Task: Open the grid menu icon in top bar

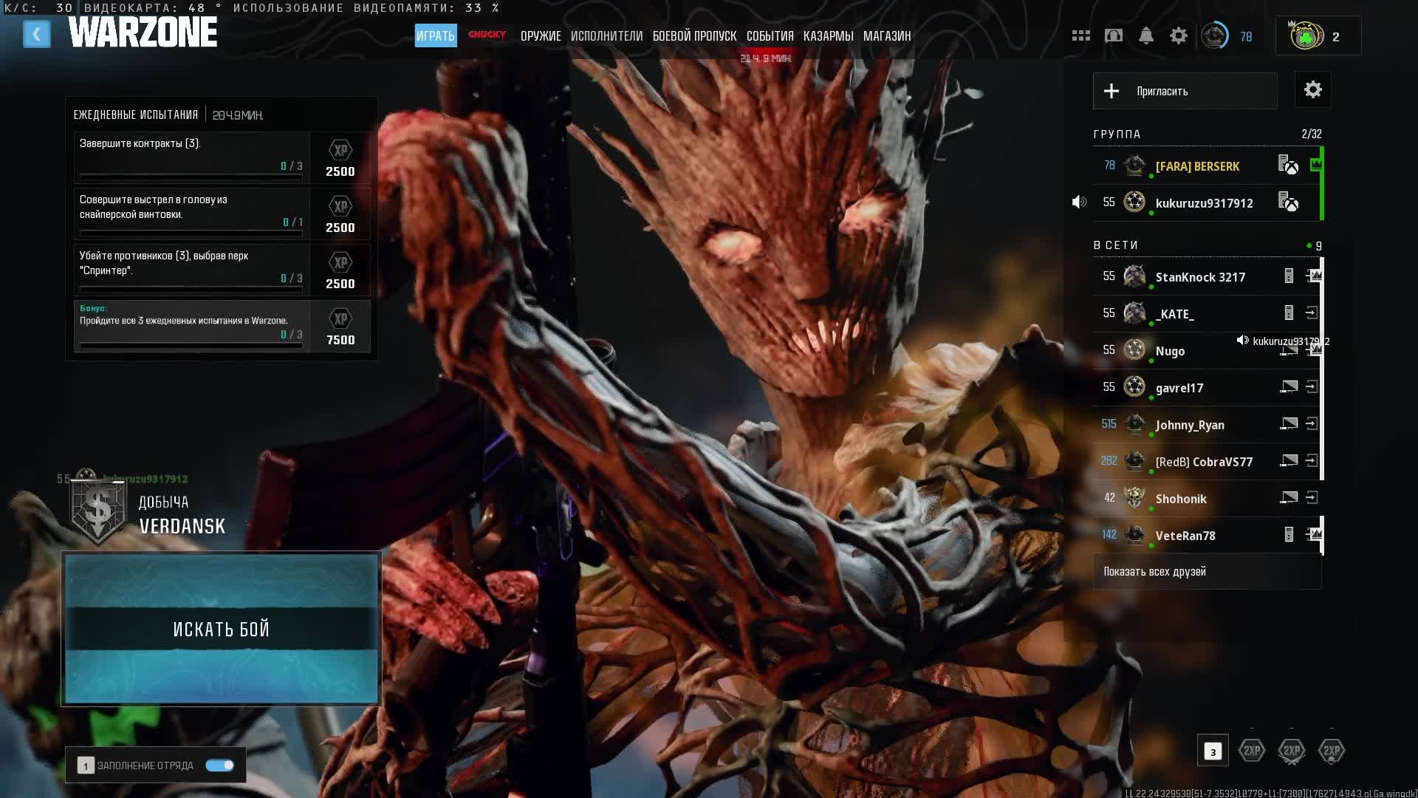Action: (1080, 35)
